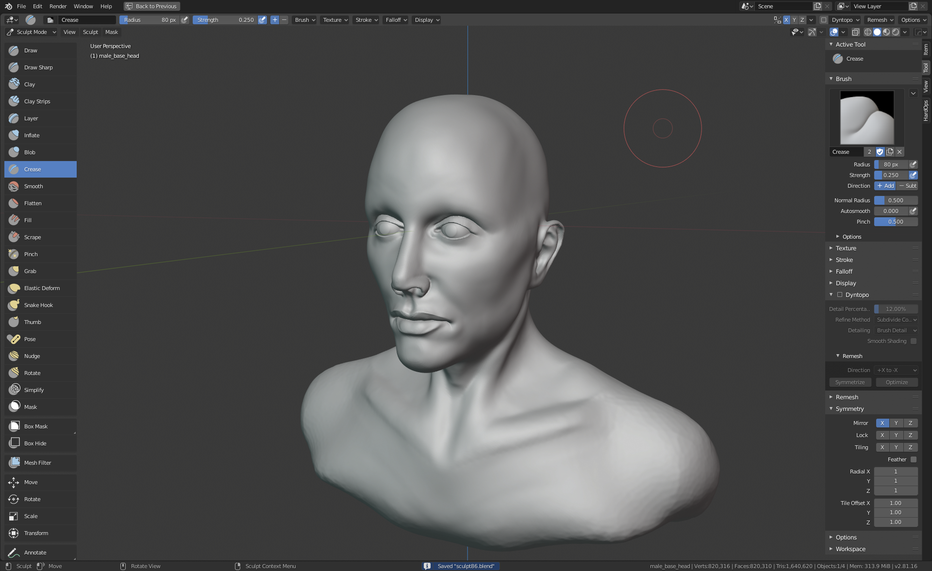
Task: Open the Sculpt Mode dropdown
Action: pyautogui.click(x=32, y=32)
